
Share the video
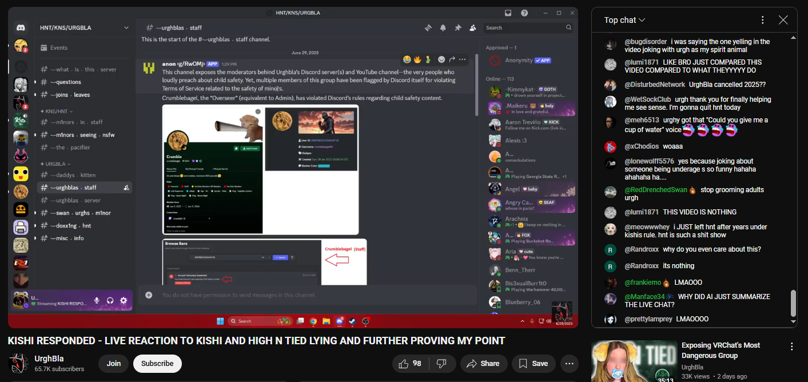pos(483,364)
